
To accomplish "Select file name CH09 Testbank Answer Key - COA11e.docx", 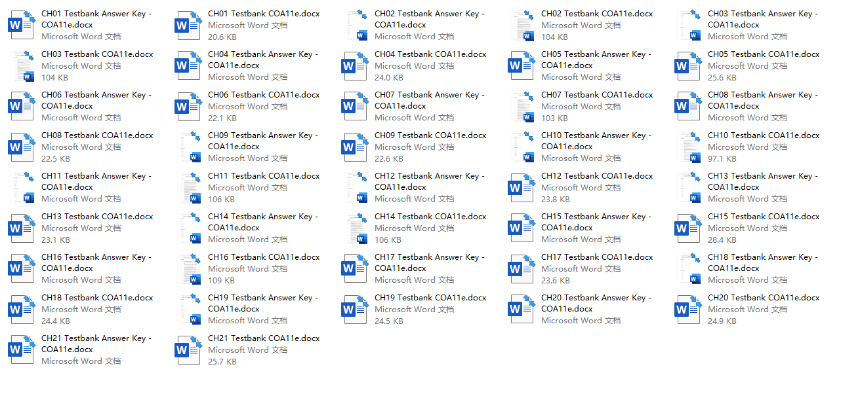I will [263, 141].
